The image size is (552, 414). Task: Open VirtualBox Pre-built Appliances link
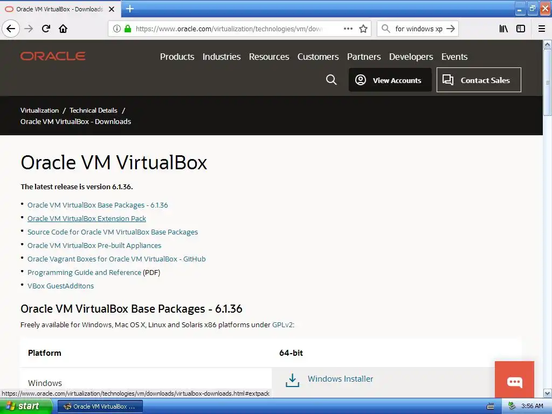coord(94,245)
